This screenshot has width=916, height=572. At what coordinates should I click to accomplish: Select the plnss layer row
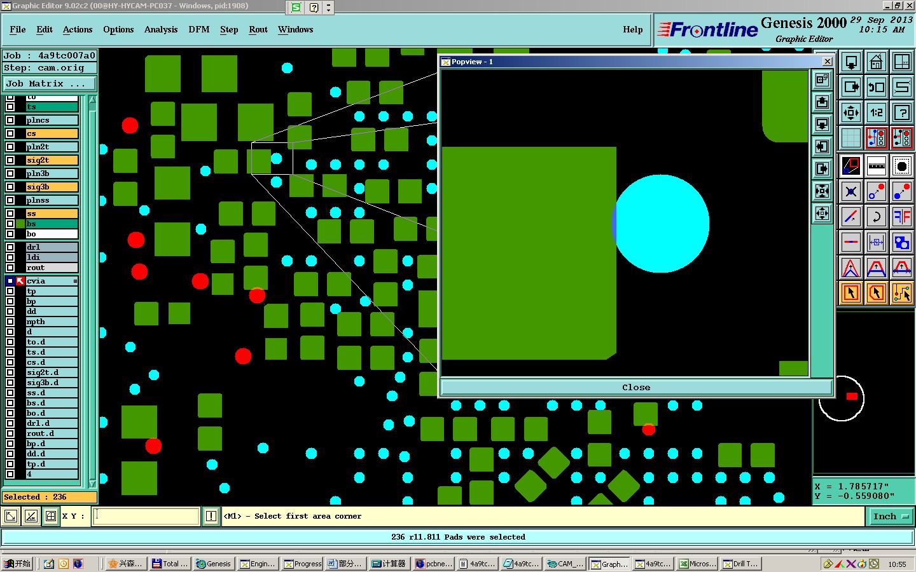[52, 200]
